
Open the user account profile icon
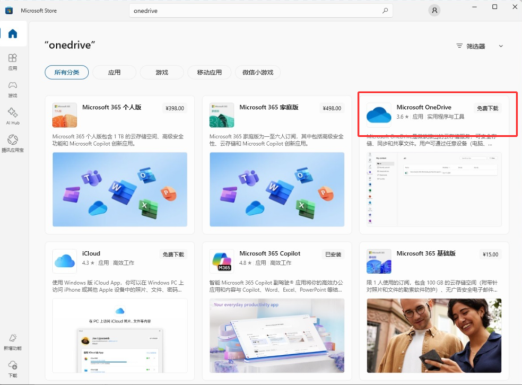click(434, 11)
